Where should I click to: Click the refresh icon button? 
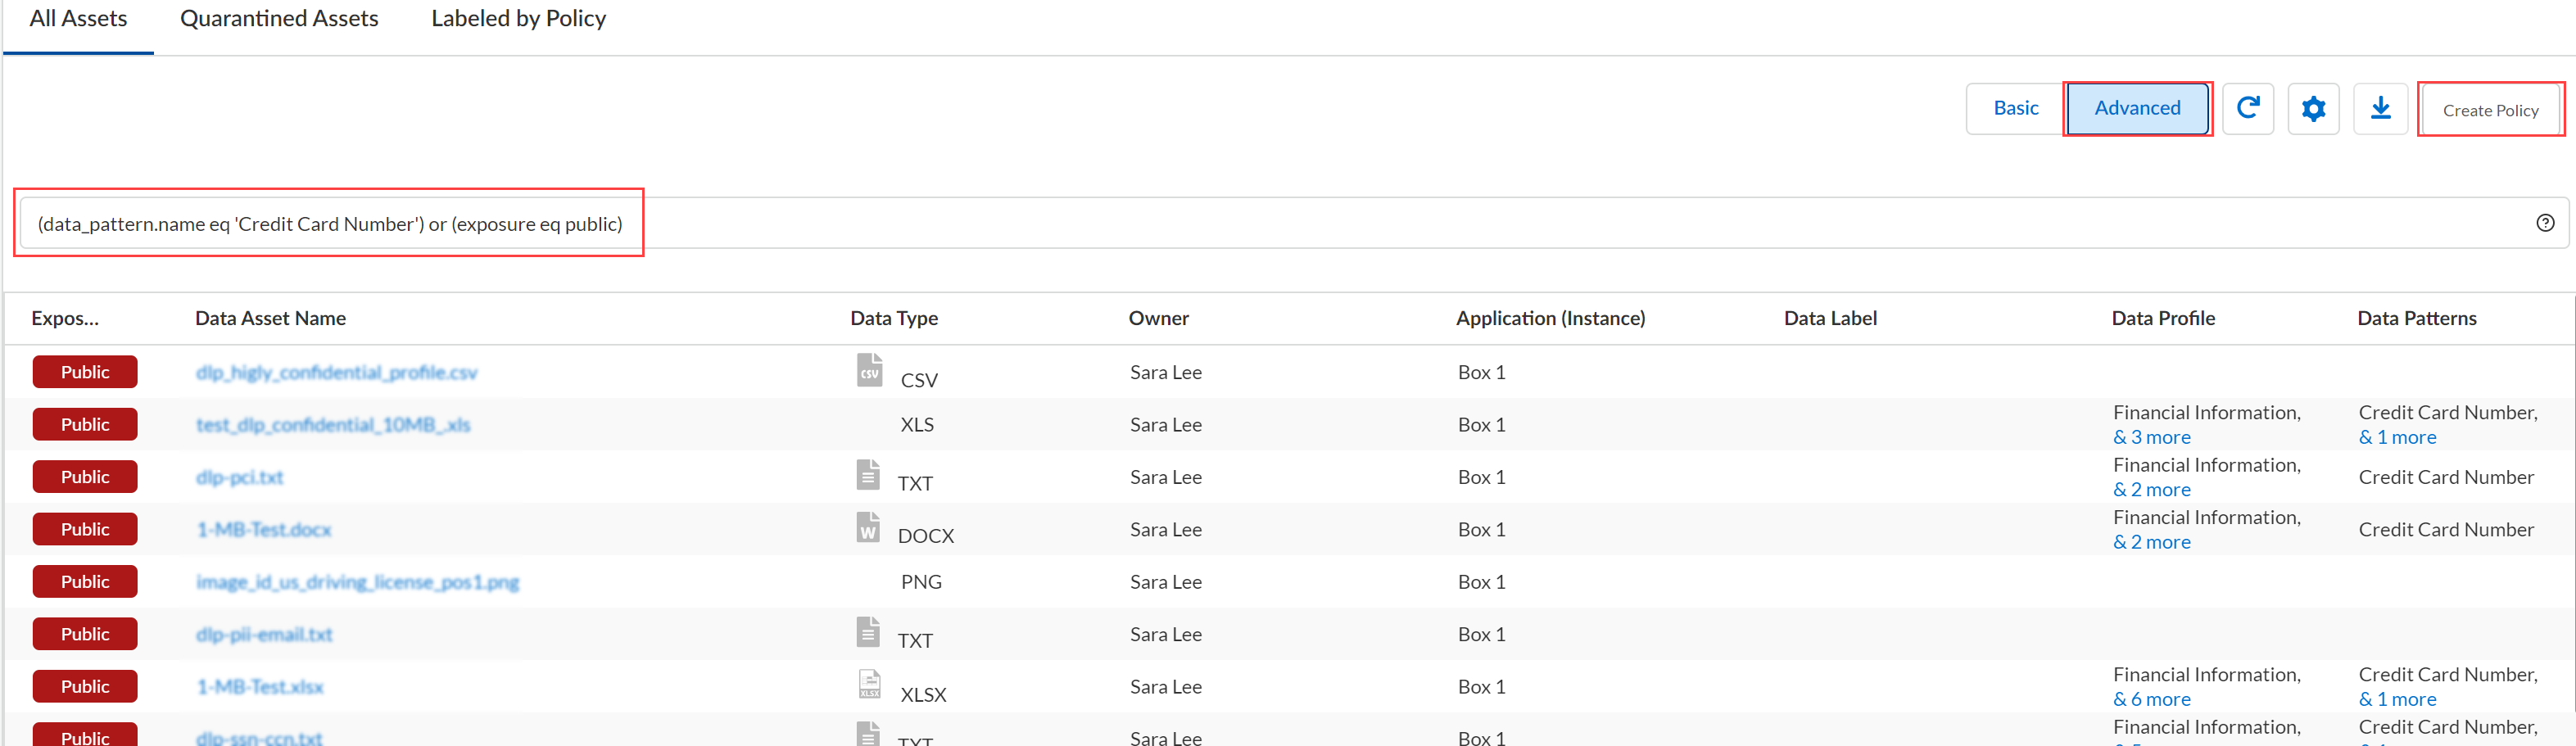click(2247, 108)
